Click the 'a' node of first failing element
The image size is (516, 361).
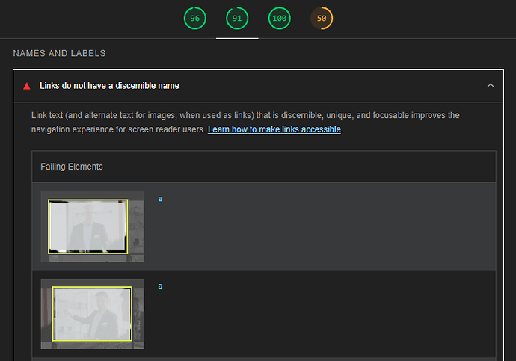(160, 199)
